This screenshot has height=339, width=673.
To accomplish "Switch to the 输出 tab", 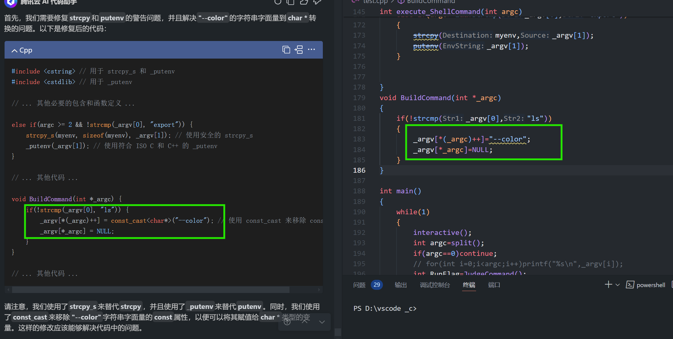I will (401, 285).
